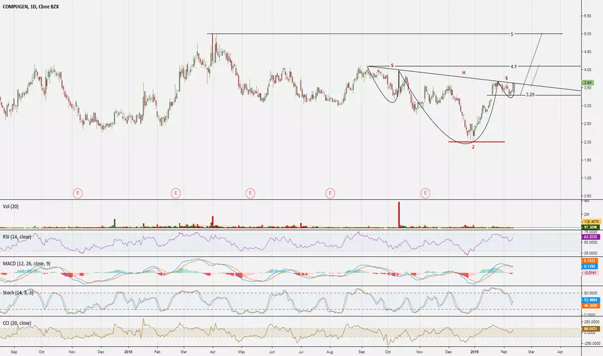This screenshot has width=603, height=356.
Task: Click the green 97.309K volume value label
Action: click(x=591, y=227)
